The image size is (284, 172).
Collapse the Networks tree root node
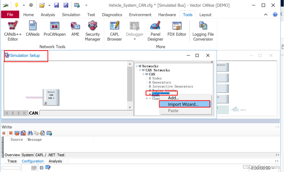137,66
